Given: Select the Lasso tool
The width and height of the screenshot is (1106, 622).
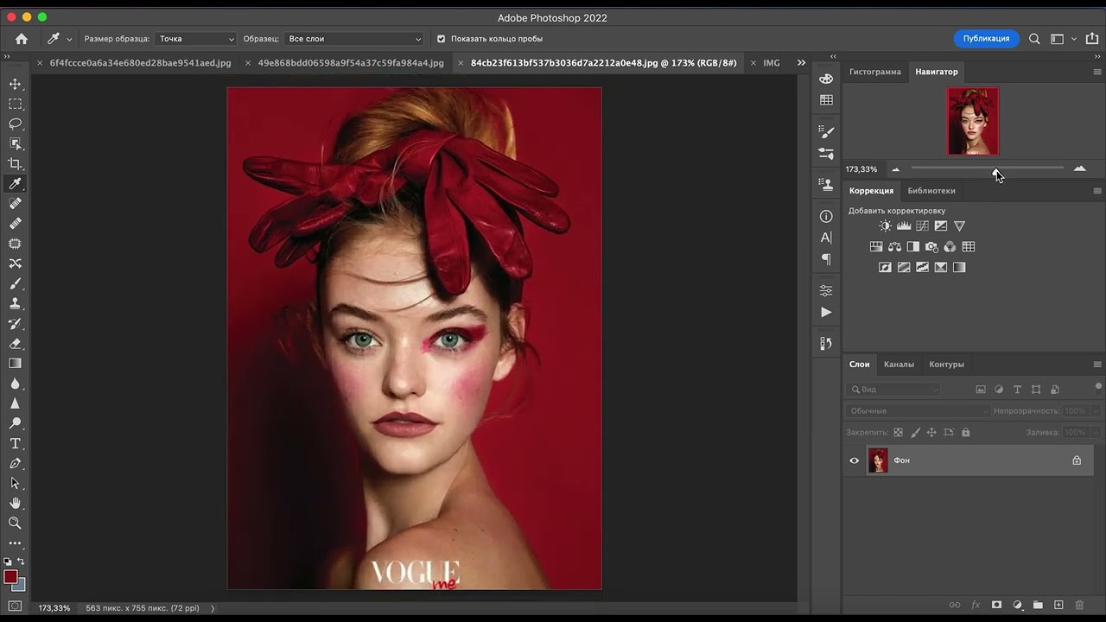Looking at the screenshot, I should (x=15, y=124).
